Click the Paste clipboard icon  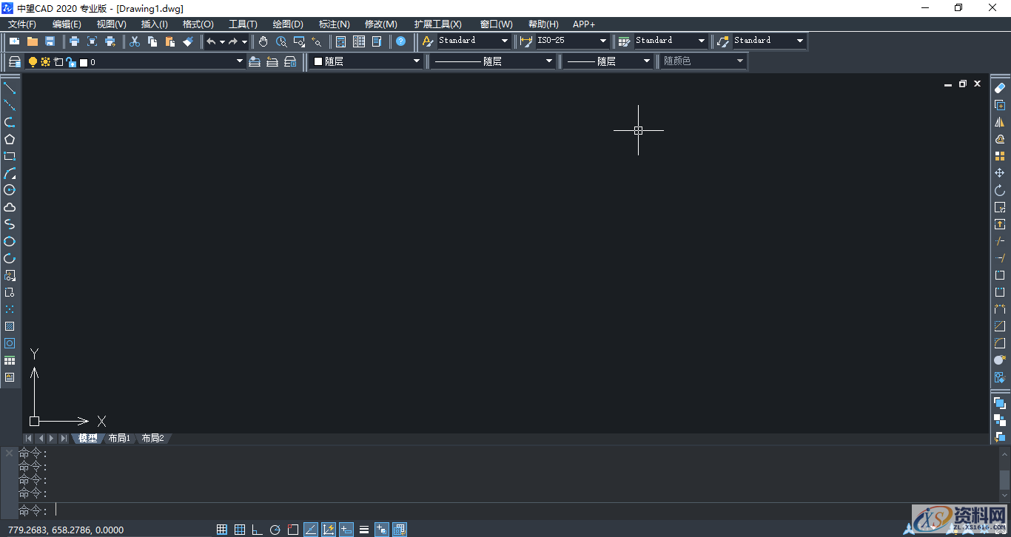(170, 41)
